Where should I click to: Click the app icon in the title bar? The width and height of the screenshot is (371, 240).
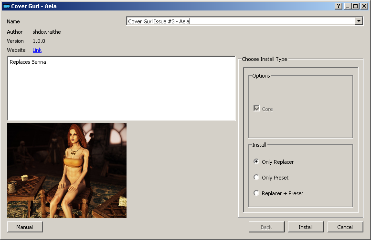point(6,6)
